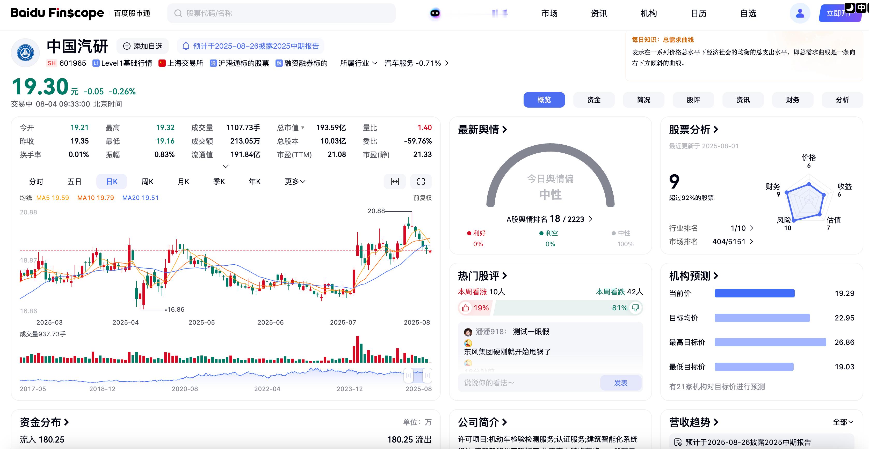The height and width of the screenshot is (449, 869).
Task: Click the 发表 post button
Action: (621, 383)
